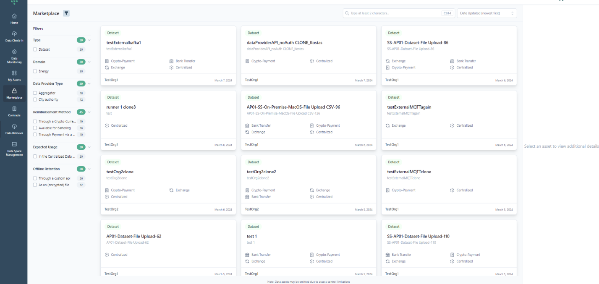Screen dimensions: 599x284
Task: Click the Home icon in sidebar
Action: click(14, 17)
